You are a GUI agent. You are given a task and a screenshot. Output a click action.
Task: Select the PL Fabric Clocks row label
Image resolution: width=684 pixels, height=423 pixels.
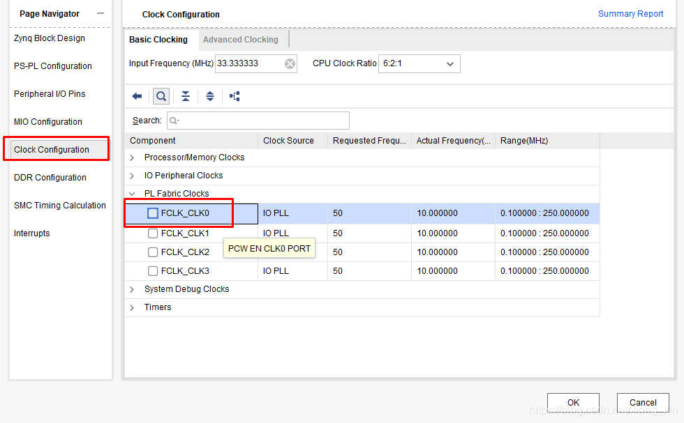pos(177,194)
